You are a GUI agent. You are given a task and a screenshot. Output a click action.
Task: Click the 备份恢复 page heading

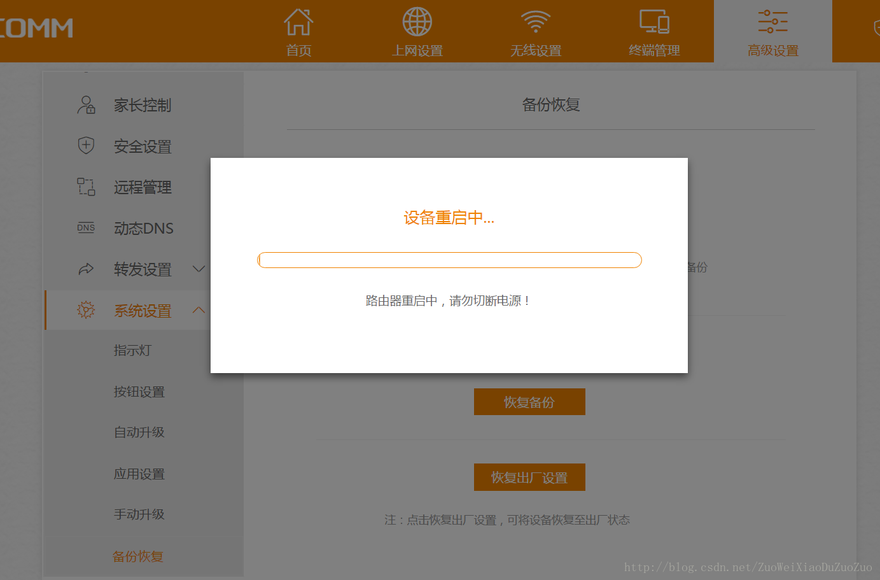point(551,105)
